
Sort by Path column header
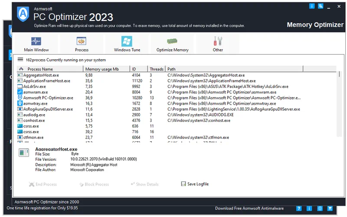(x=234, y=69)
